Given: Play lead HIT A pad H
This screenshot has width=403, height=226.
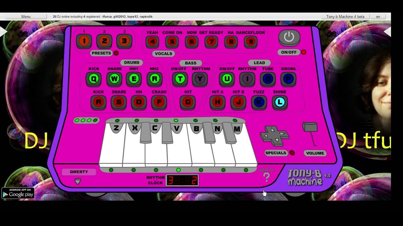Looking at the screenshot, I should [x=218, y=102].
